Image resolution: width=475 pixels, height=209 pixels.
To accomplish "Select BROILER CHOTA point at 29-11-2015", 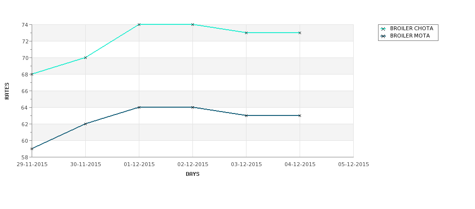I will (x=32, y=74).
